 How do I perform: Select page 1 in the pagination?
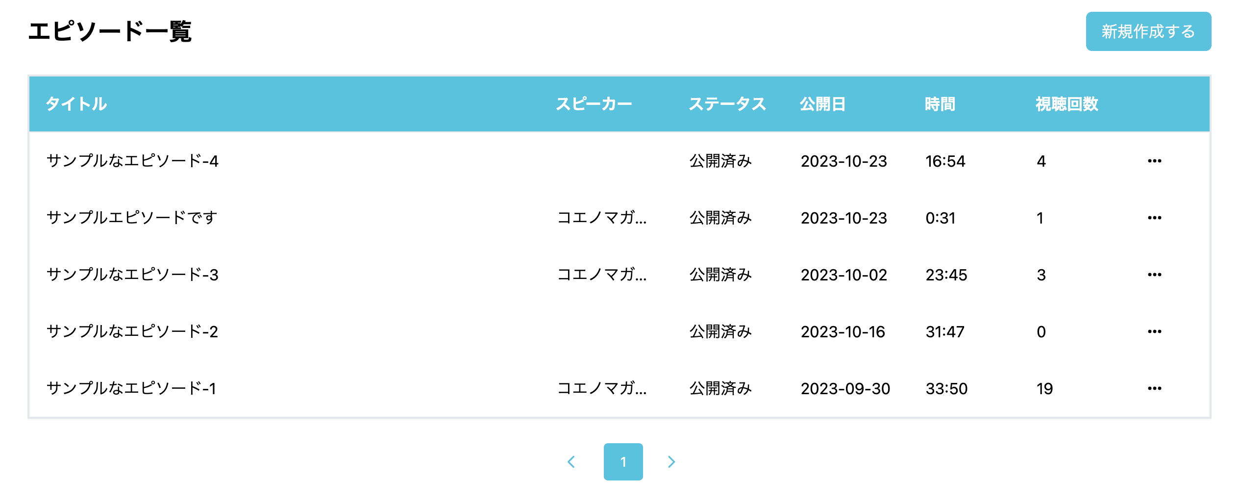(x=623, y=461)
